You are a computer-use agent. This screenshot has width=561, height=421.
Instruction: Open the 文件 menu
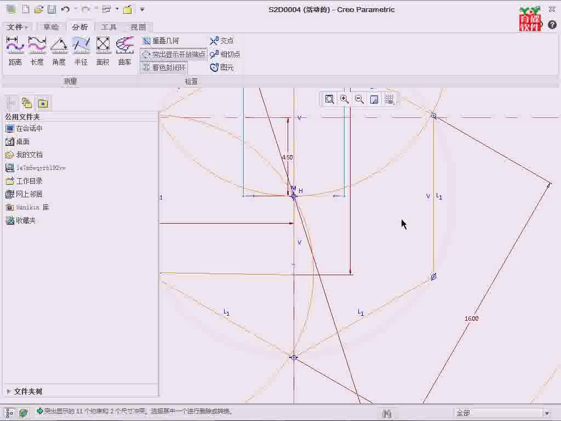point(17,27)
